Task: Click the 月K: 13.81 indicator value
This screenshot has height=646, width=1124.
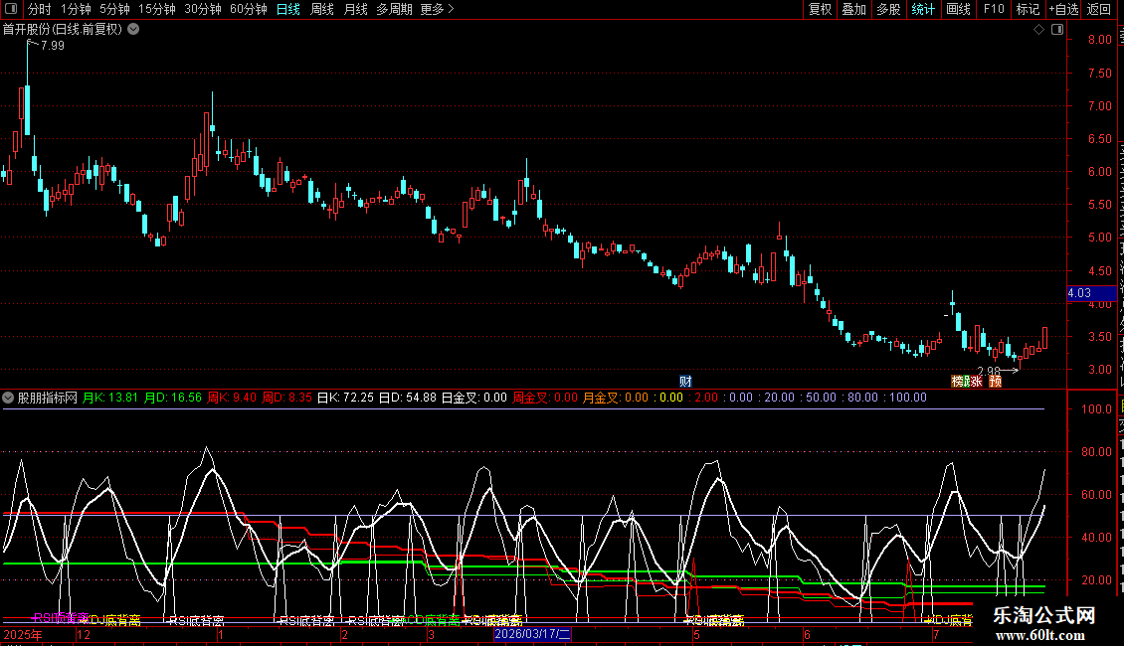Action: point(110,398)
